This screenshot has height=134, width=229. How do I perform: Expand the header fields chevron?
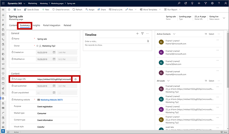224,18
